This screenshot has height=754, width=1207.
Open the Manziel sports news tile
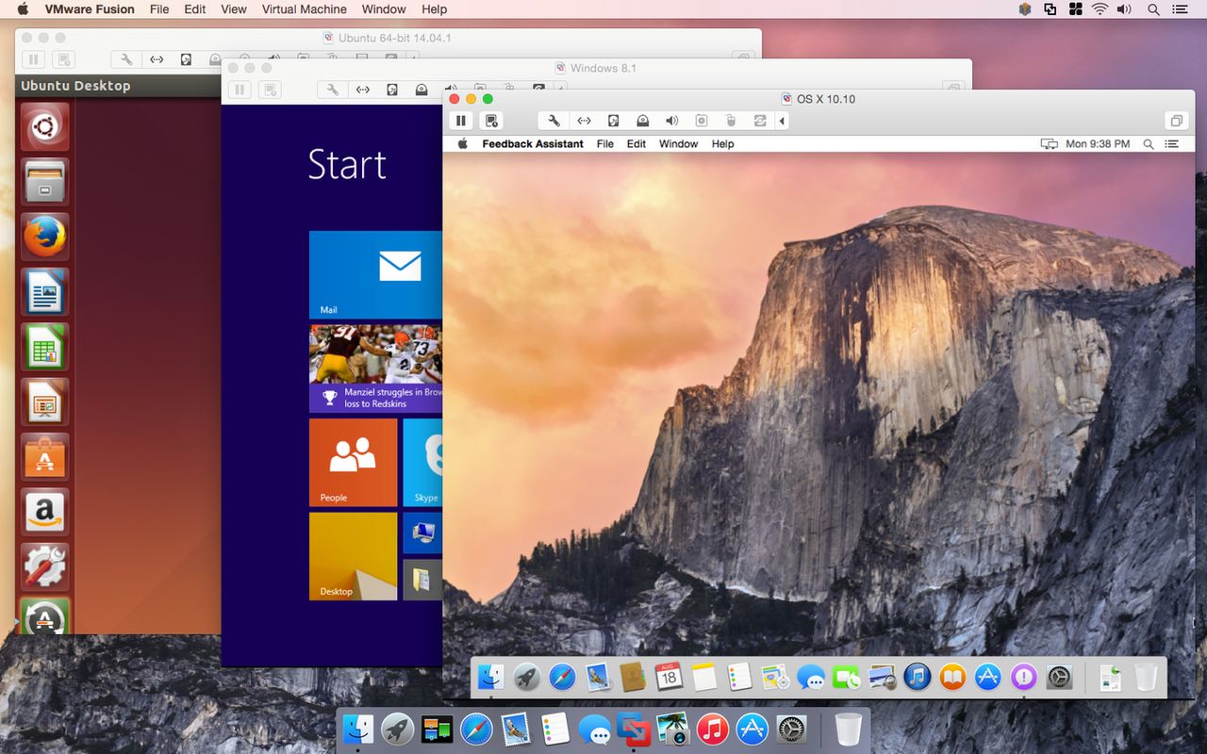click(x=375, y=368)
